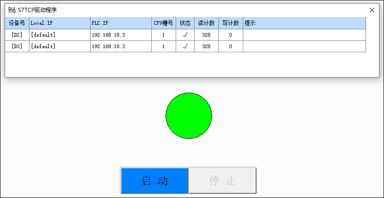Click the status checkmark in D2 row
Viewport: 384px width, 198px height.
(x=185, y=35)
